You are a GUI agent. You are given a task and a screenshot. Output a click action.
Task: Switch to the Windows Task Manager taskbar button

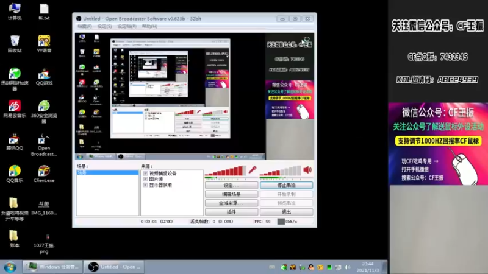(x=52, y=267)
